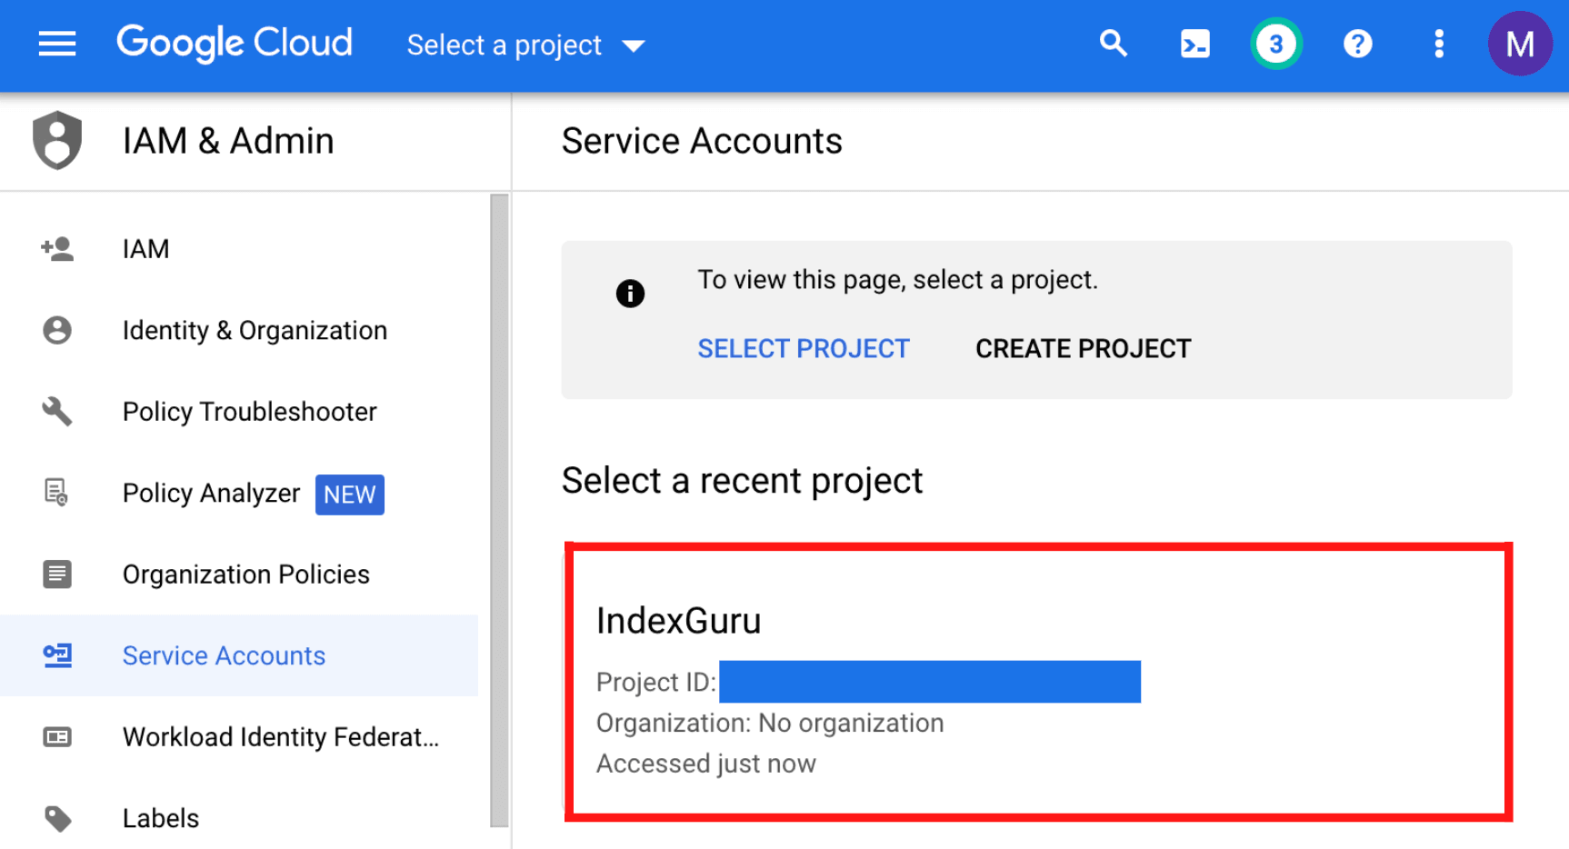Viewport: 1569px width, 849px height.
Task: Click the info icon in the notice
Action: [x=630, y=294]
